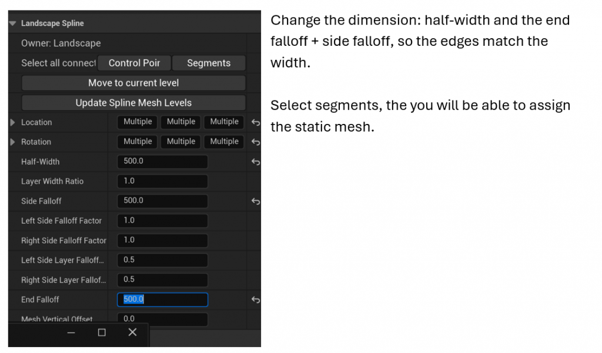Reset the Location value to default
This screenshot has height=353, width=602.
coord(256,122)
